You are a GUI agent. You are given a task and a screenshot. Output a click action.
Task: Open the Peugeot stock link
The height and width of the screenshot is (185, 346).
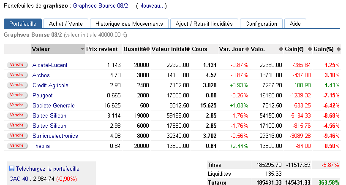(43, 96)
